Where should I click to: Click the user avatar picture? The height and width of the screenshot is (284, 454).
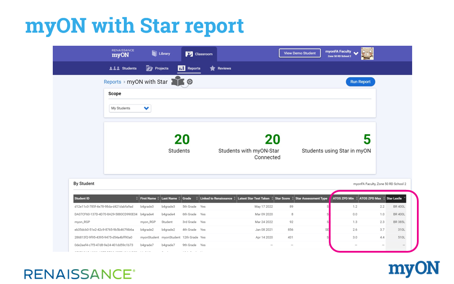tap(367, 54)
